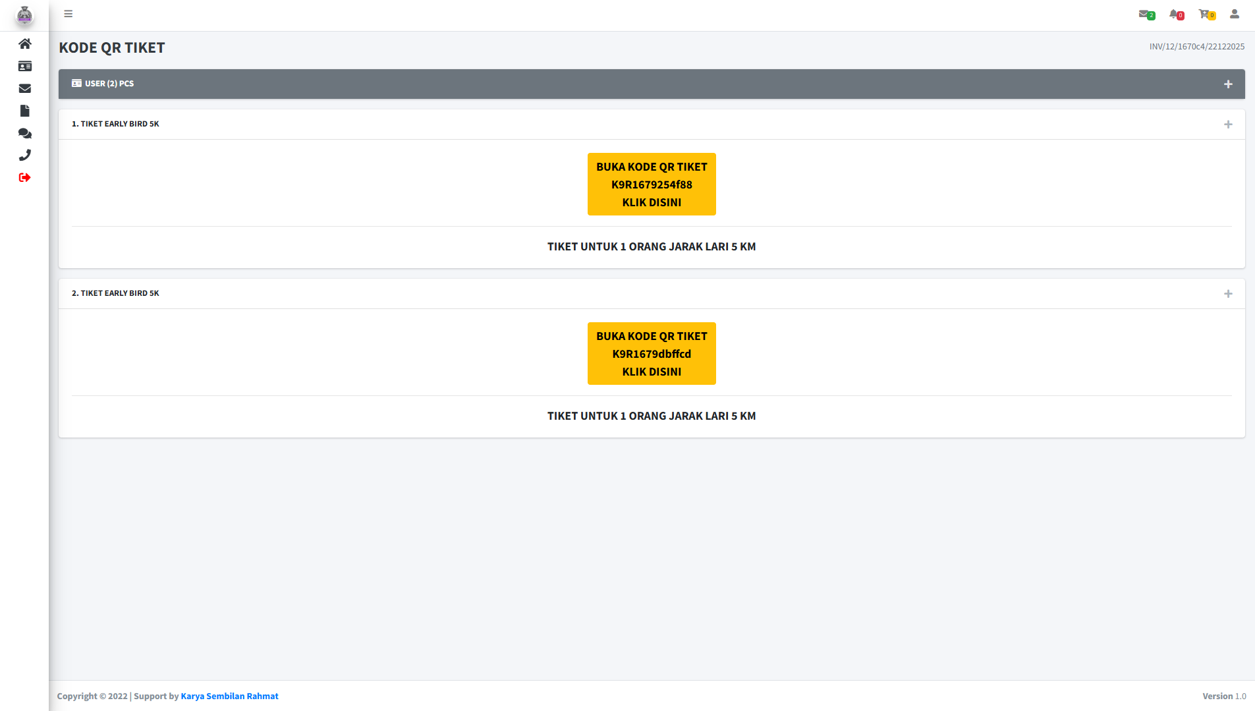Click the site logo at top left

(x=24, y=15)
